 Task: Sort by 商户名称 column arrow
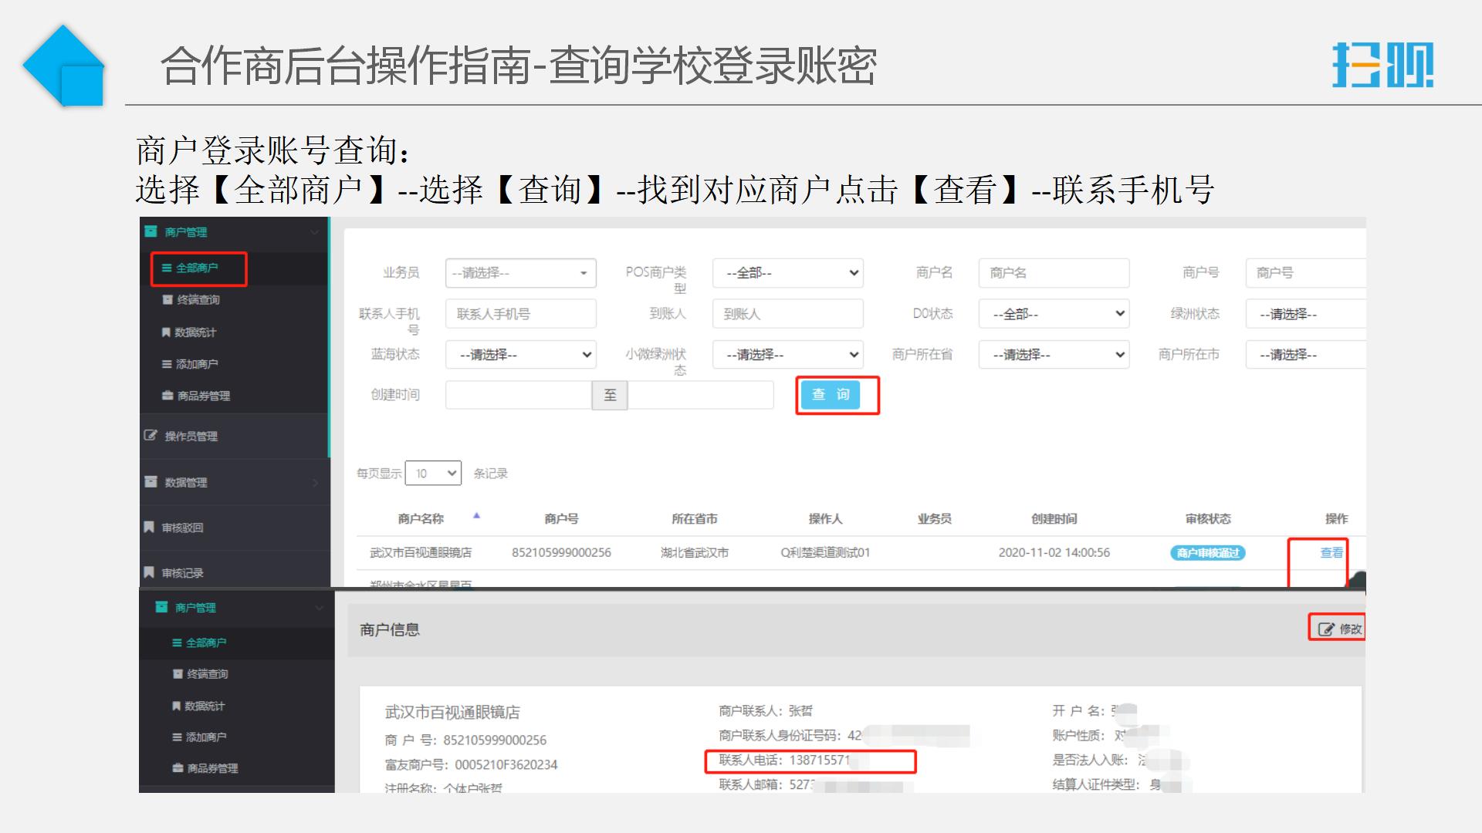tap(476, 515)
